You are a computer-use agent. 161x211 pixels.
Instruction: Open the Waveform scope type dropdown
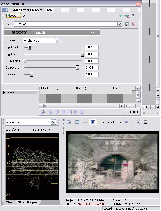click(x=53, y=122)
